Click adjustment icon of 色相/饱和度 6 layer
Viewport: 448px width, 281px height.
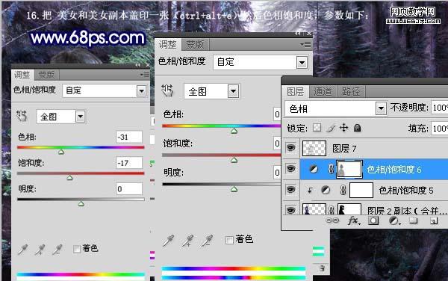coord(314,169)
